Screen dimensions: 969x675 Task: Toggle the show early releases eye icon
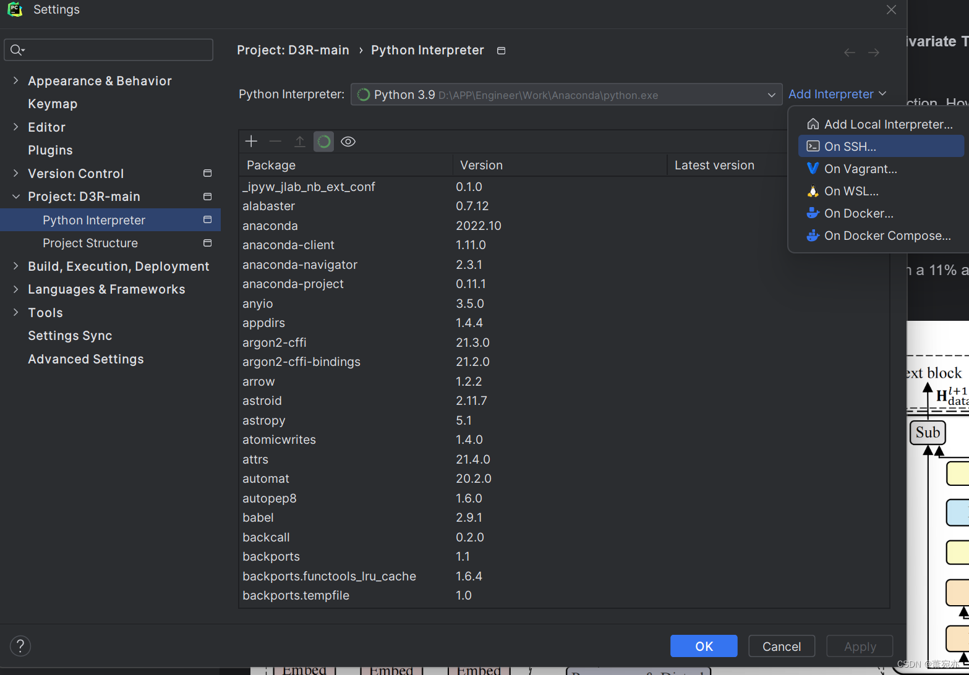[x=348, y=142]
